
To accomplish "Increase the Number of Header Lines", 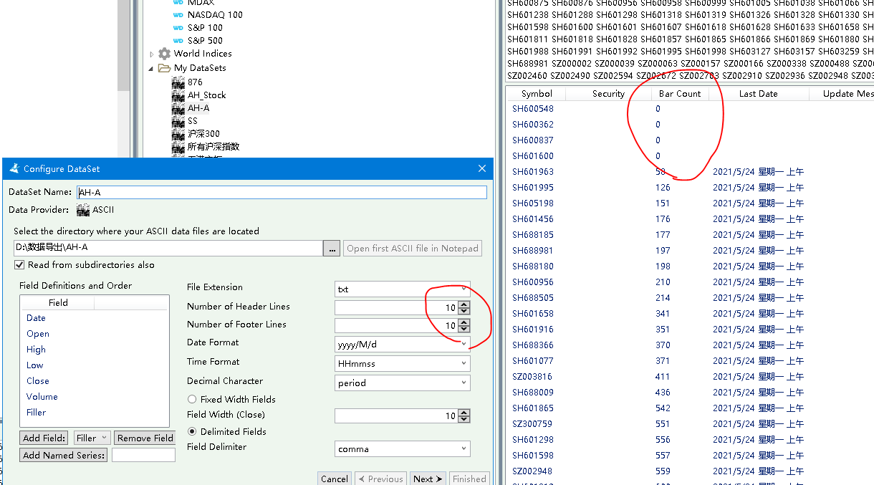I will pyautogui.click(x=464, y=304).
